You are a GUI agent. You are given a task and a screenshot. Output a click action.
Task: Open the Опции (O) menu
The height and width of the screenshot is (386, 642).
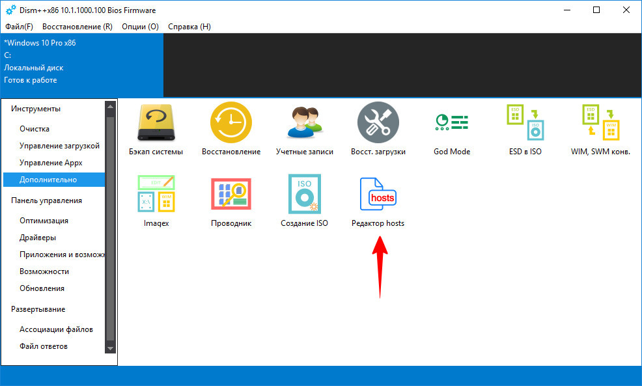point(140,27)
